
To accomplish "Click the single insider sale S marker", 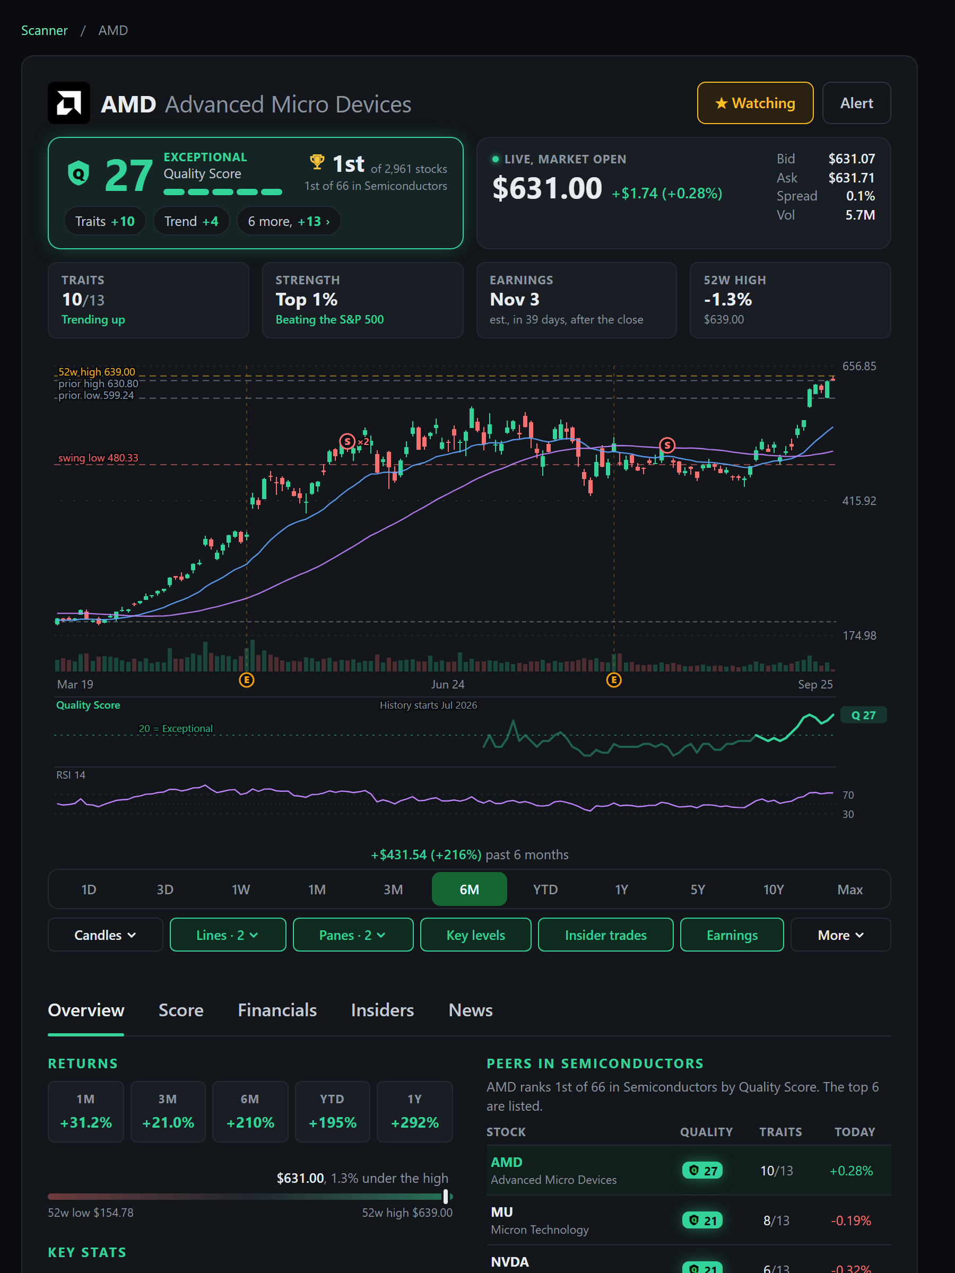I will click(x=666, y=445).
